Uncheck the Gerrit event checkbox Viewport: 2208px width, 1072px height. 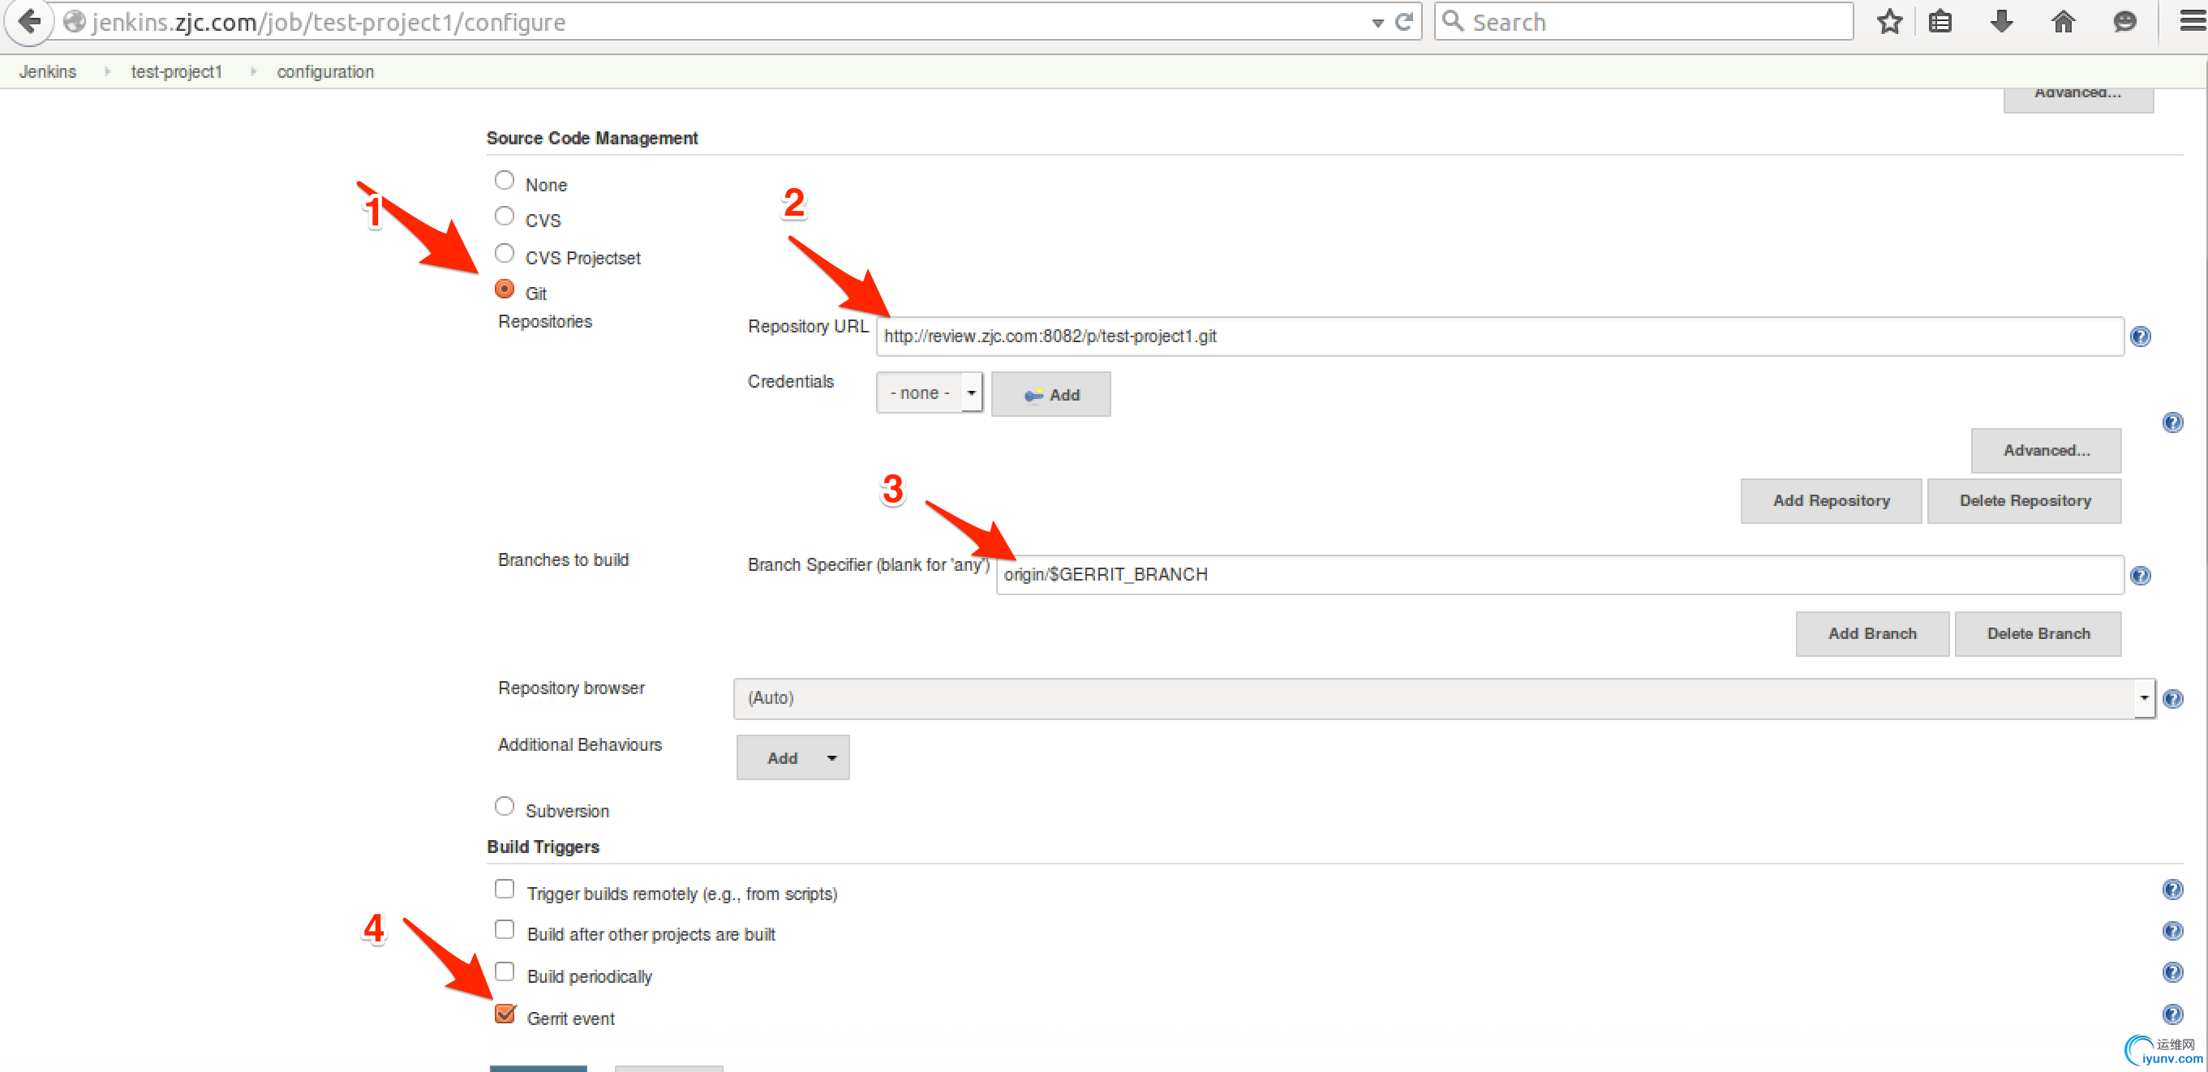(x=505, y=1014)
